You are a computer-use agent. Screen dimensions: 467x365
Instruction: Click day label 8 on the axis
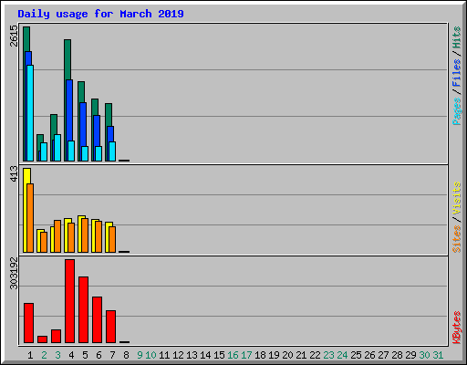(x=126, y=355)
